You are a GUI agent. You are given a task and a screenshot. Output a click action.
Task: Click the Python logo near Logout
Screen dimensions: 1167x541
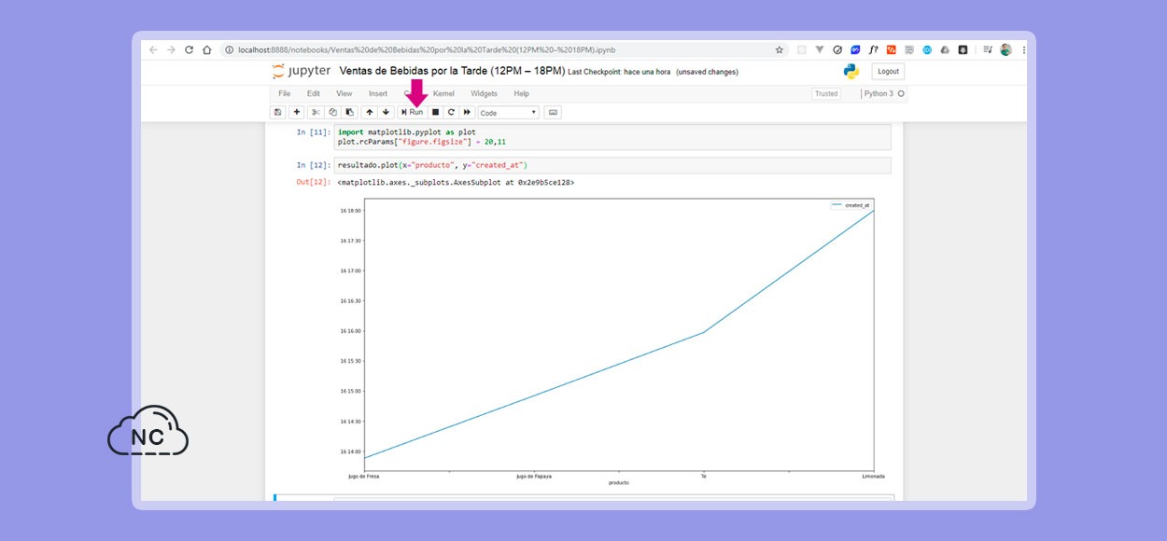coord(851,71)
